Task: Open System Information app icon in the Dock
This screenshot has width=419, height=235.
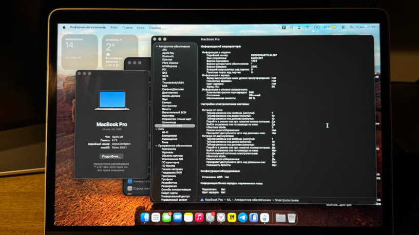Action: [x=264, y=218]
